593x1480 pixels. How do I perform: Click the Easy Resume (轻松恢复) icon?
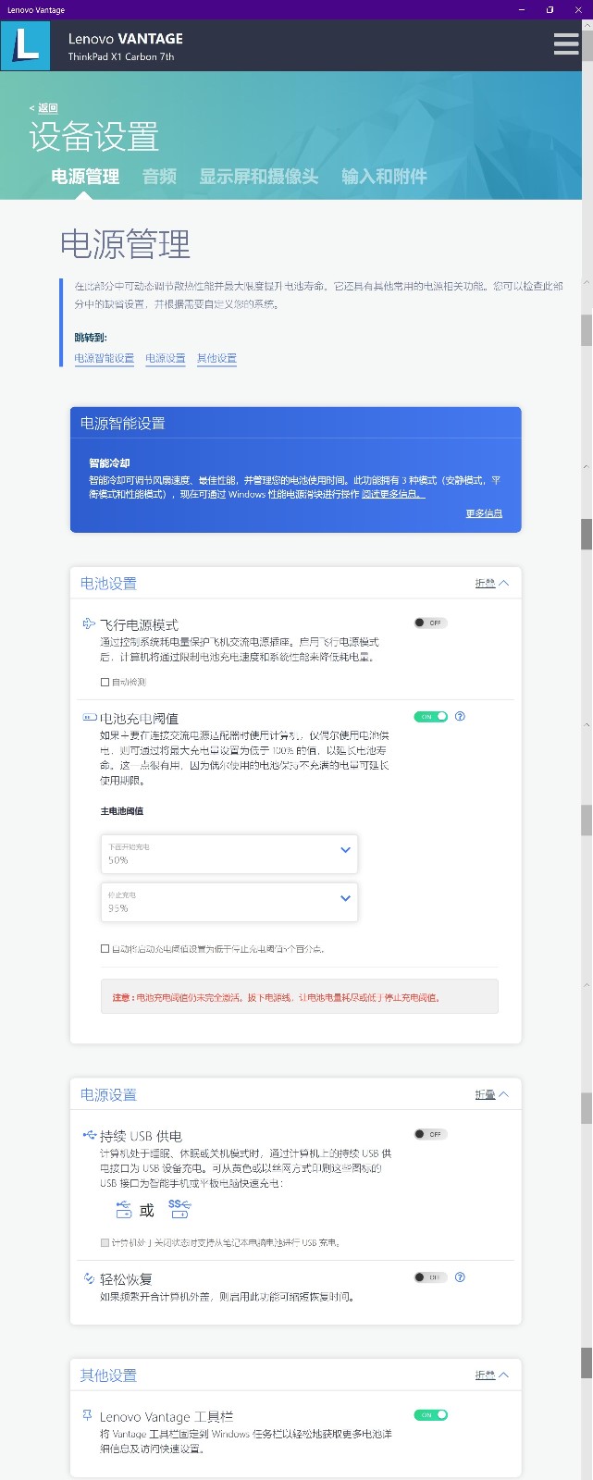[x=89, y=1278]
